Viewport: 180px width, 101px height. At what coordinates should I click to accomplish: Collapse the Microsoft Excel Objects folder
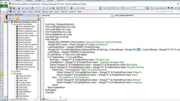(12, 24)
